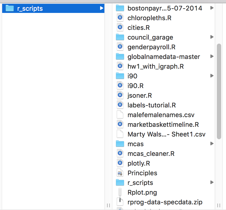226x210 pixels.
Task: Expand the bostonpayr folder disclosure arrow
Action: (212, 8)
